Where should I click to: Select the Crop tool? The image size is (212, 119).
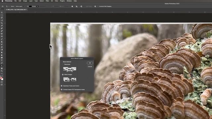[x=2, y=23]
